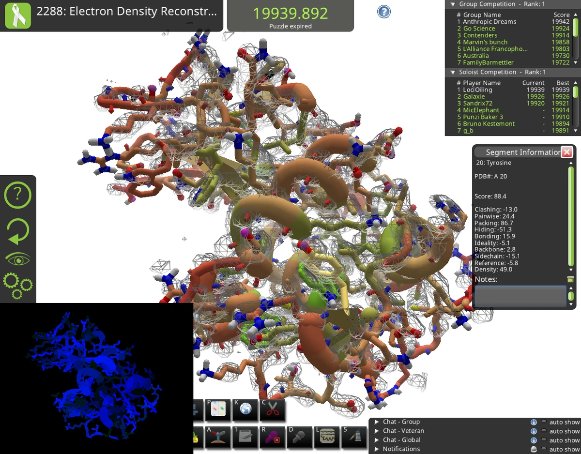Toggle auto show for Chat - Group
The width and height of the screenshot is (581, 454).
point(543,422)
